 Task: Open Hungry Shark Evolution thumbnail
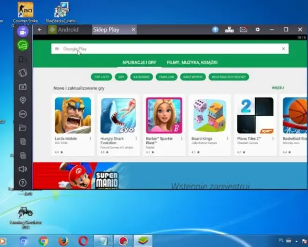tap(119, 115)
